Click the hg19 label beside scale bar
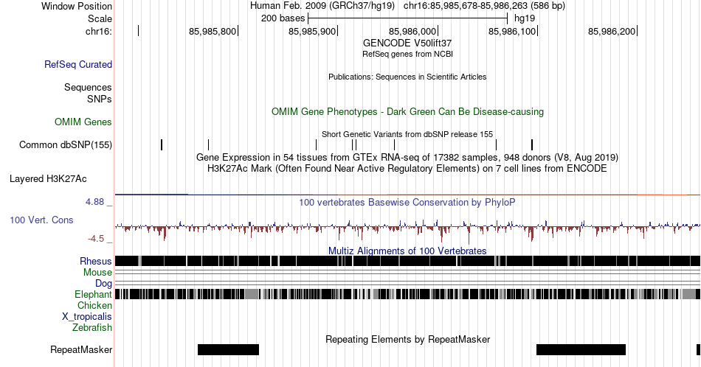701x367 pixels. (x=525, y=18)
